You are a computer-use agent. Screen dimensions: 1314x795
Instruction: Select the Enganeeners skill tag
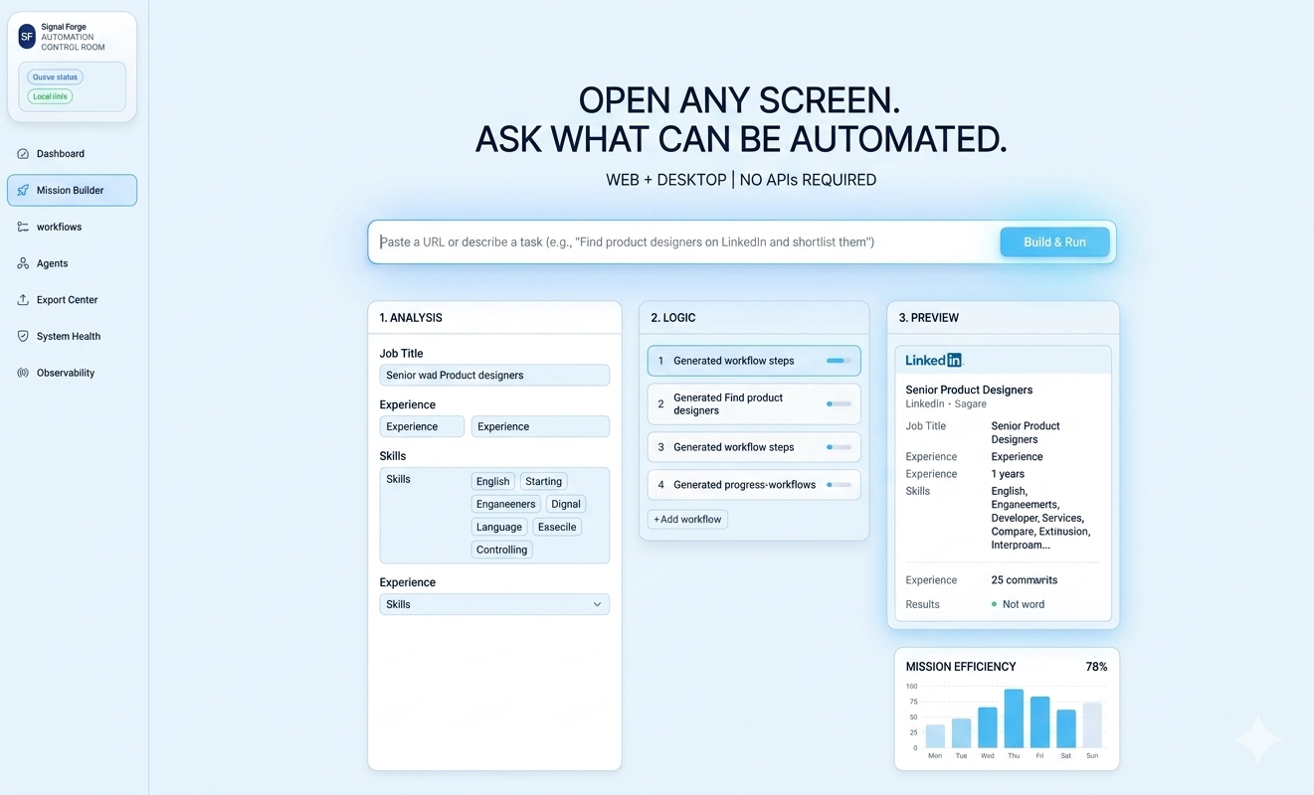[x=506, y=505]
